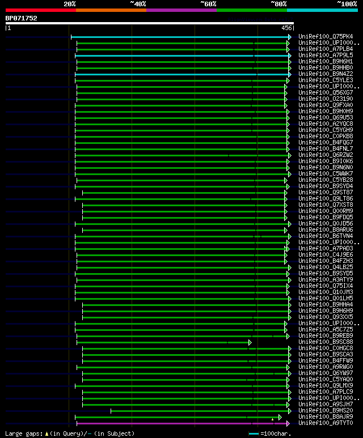
Task: Click the UniRef100_B8AJR9 hit label
Action: coord(326,417)
